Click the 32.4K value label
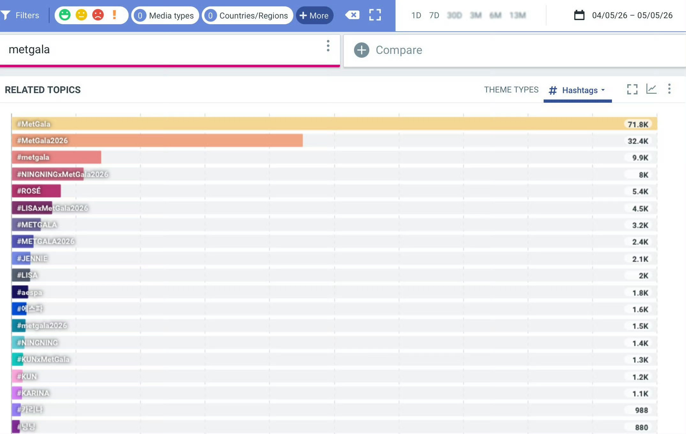 pos(638,141)
